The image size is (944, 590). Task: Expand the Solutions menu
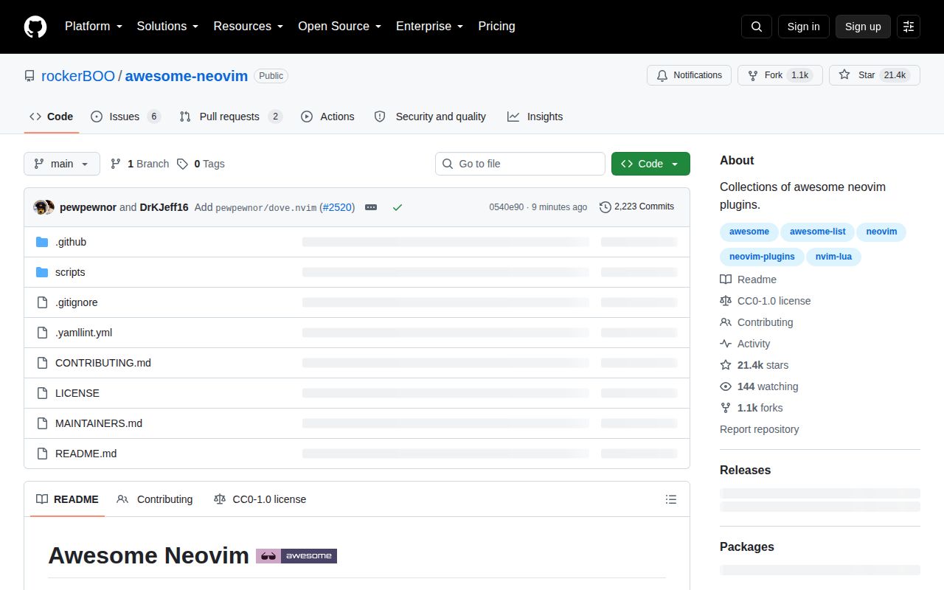[x=168, y=27]
